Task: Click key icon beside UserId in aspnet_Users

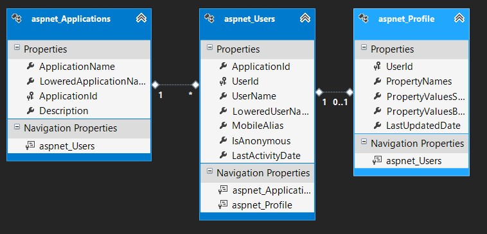Action: pyautogui.click(x=223, y=81)
